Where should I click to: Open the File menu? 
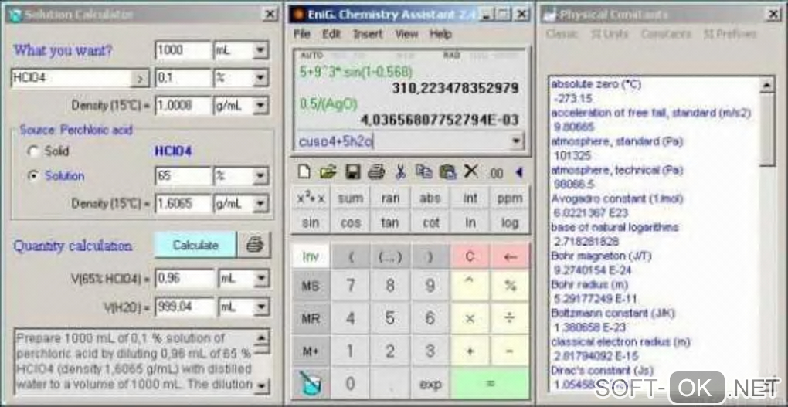point(302,34)
